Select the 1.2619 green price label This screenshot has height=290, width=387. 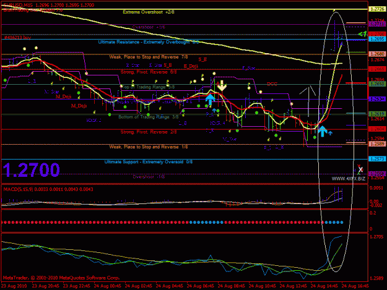[x=377, y=114]
